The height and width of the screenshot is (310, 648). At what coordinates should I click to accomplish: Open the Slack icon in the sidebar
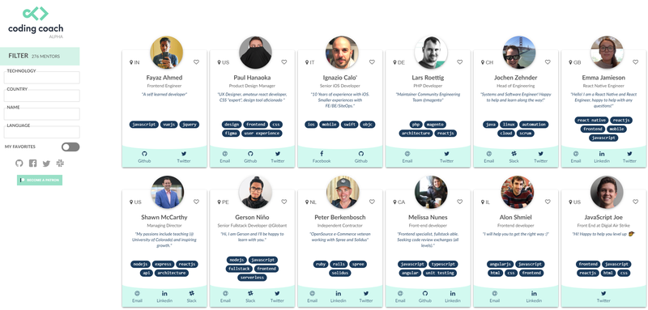60,163
